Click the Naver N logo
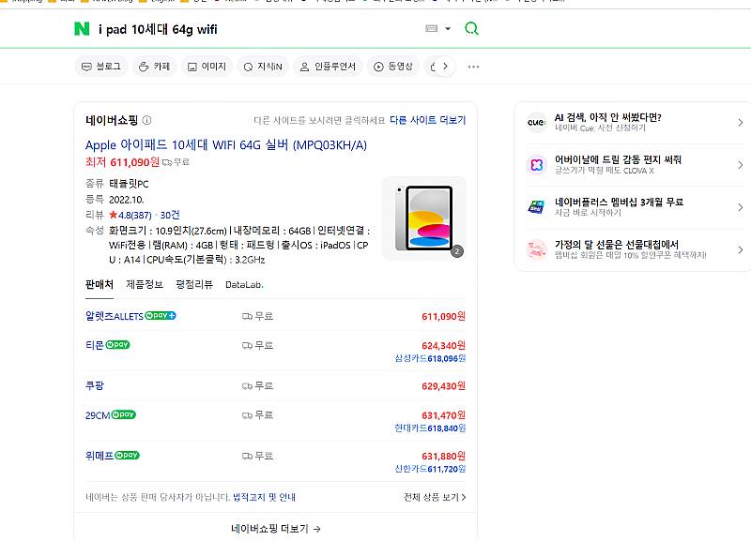This screenshot has width=751, height=541. (x=82, y=29)
